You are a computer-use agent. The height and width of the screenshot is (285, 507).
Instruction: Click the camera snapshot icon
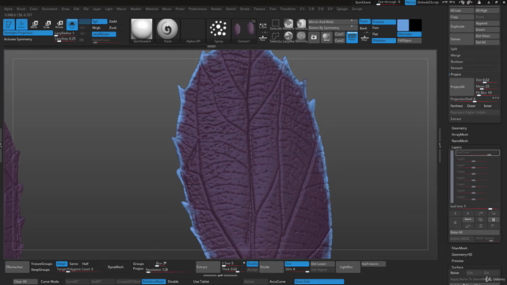(x=314, y=37)
